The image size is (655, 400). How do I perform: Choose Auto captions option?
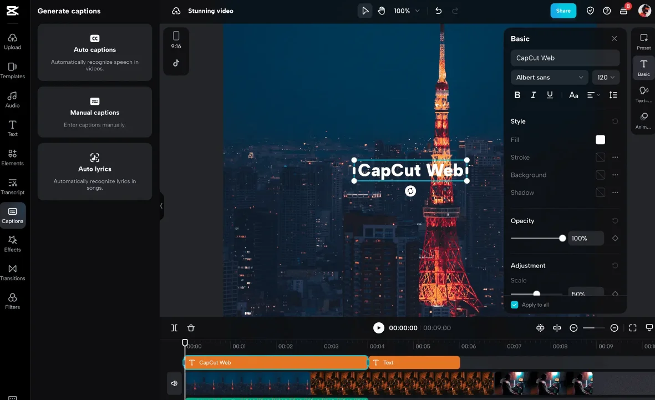point(95,52)
